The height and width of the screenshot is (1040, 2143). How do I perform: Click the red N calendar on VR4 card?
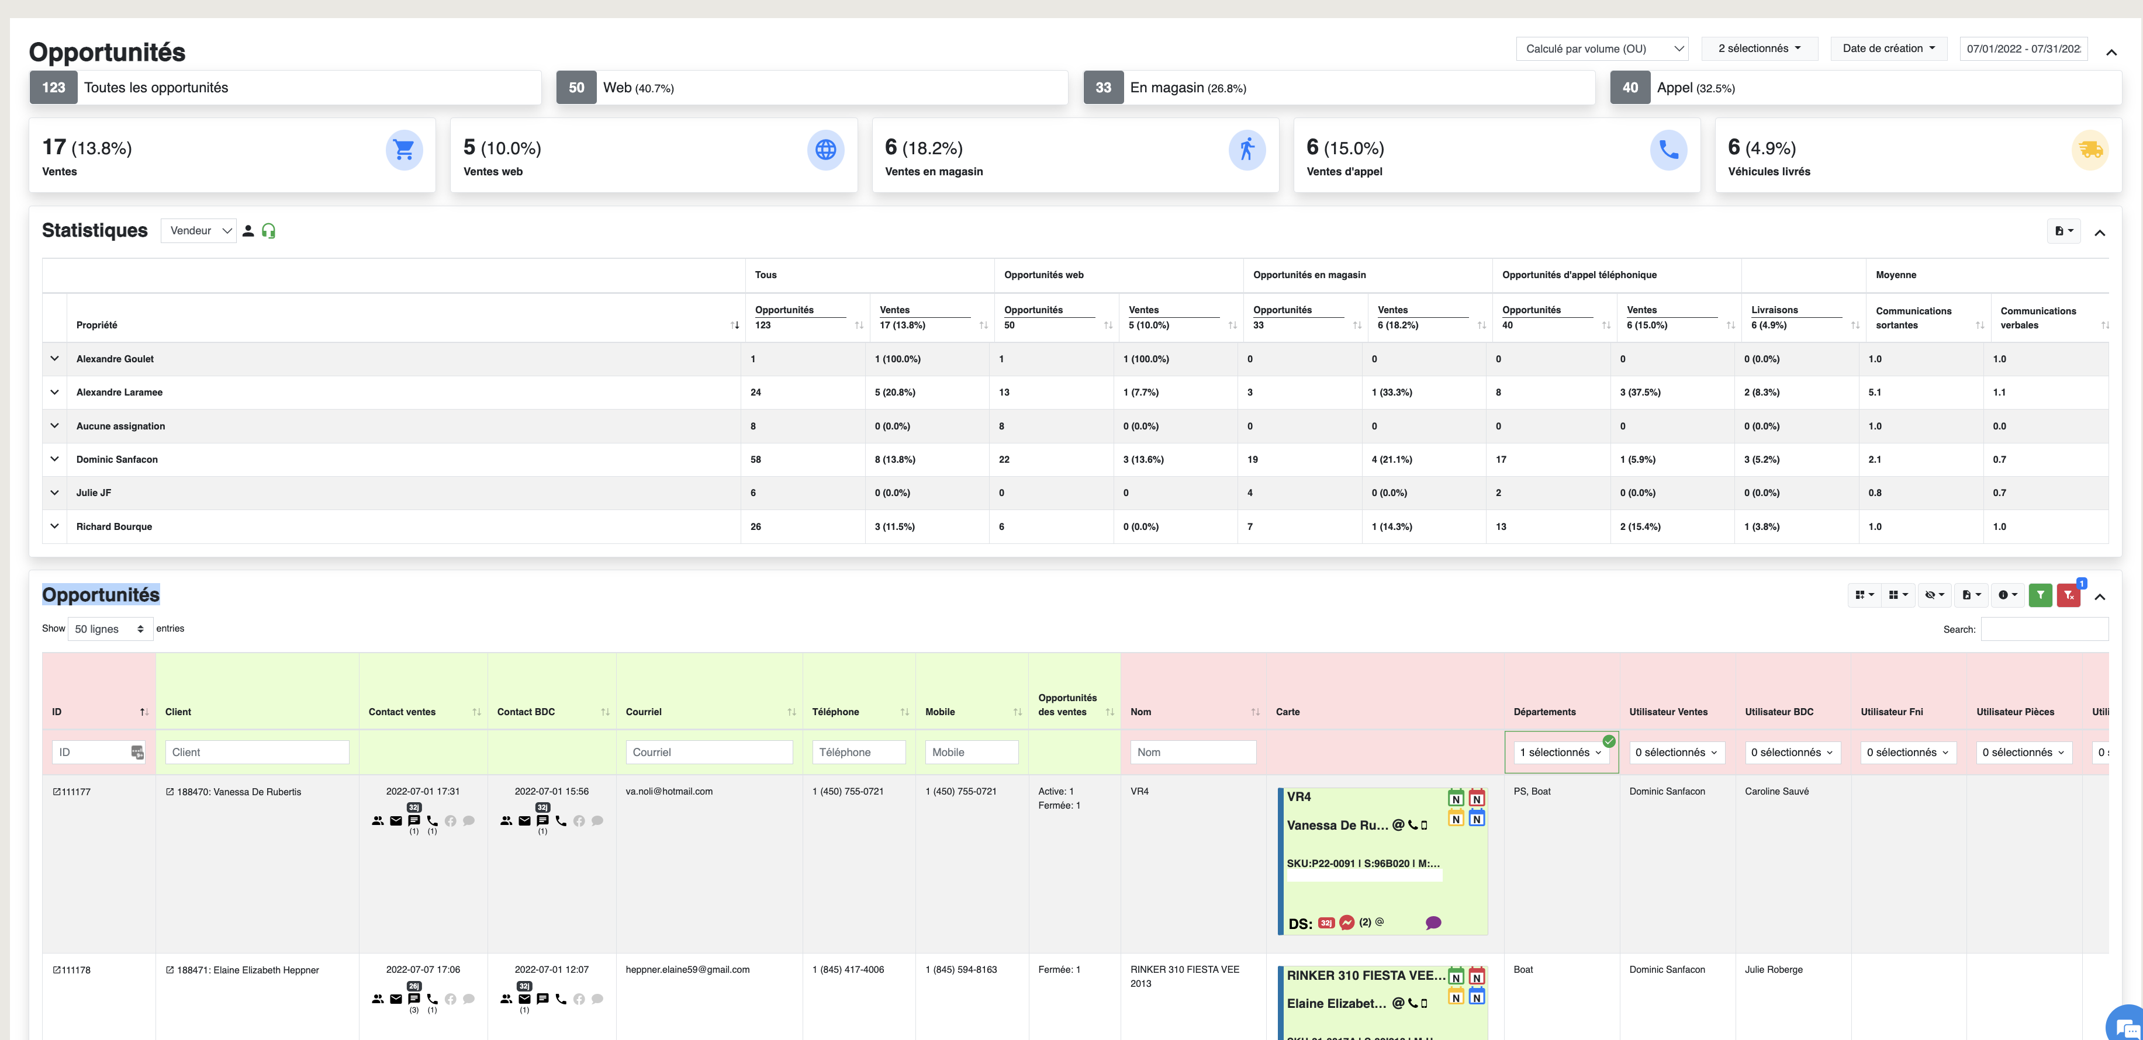[x=1477, y=798]
